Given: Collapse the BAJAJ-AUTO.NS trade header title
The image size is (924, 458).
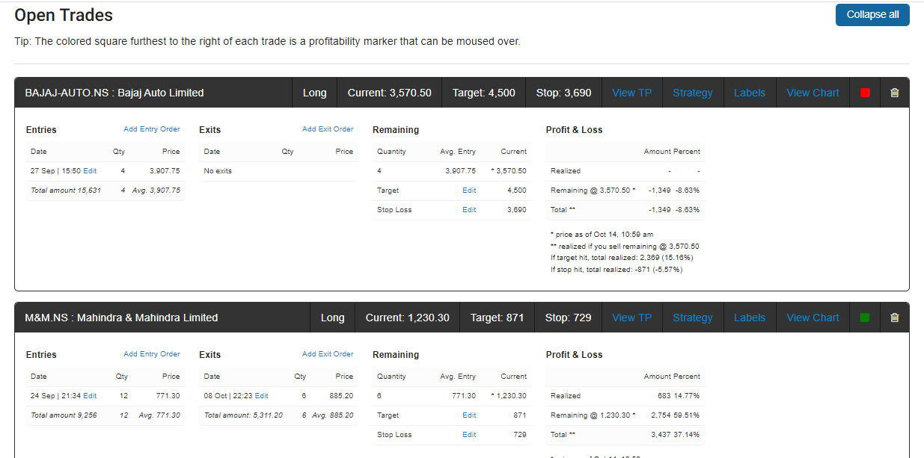Looking at the screenshot, I should tap(114, 93).
